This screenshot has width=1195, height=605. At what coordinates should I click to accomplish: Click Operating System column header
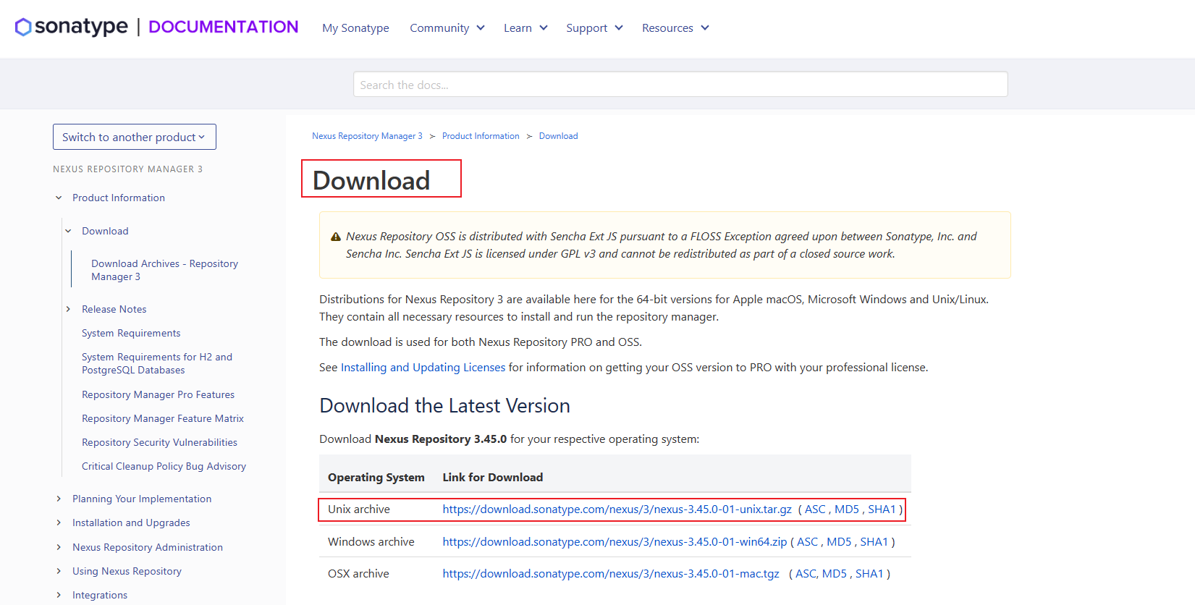[376, 478]
